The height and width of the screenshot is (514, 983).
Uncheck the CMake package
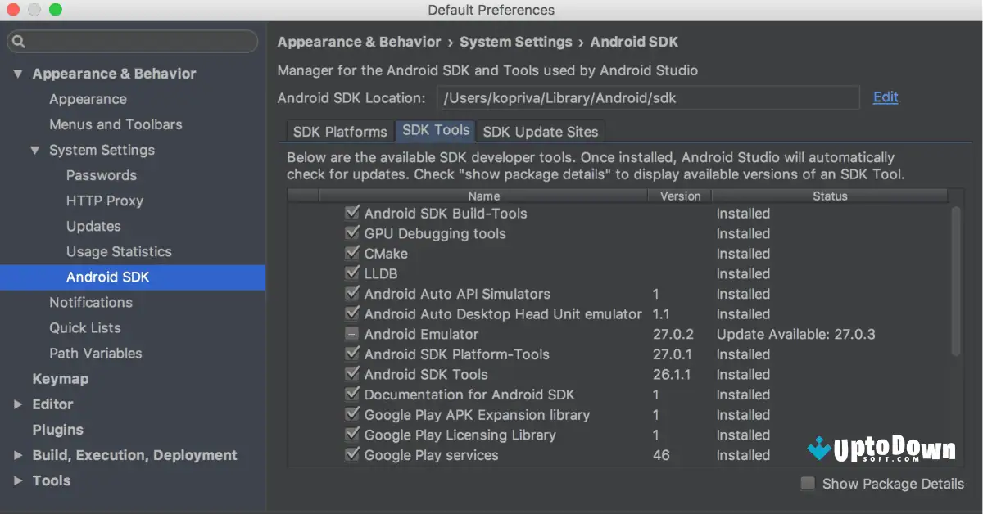352,254
